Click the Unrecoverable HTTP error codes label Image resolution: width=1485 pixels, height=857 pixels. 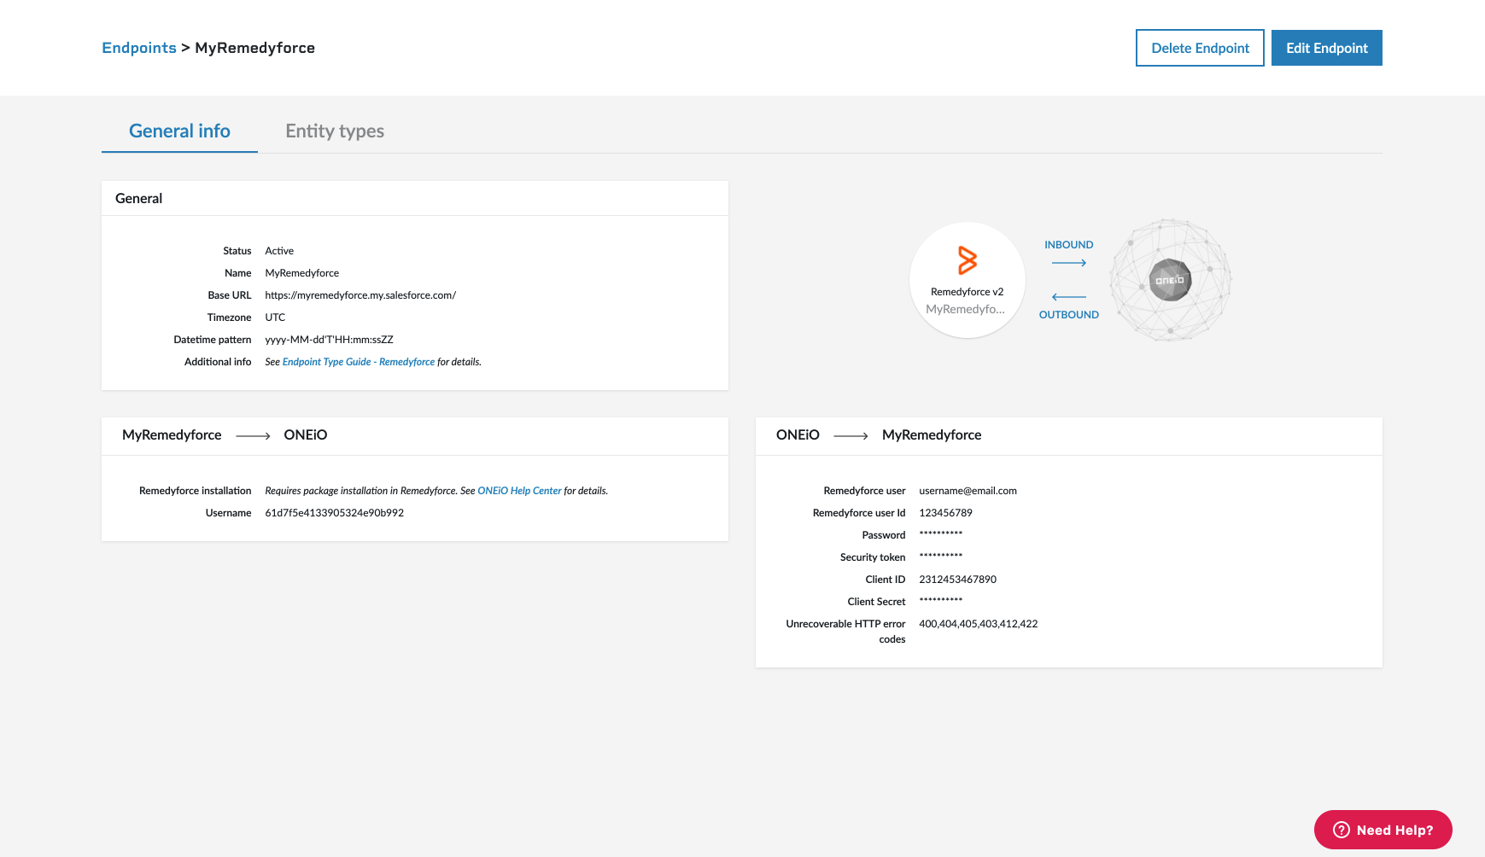tap(845, 632)
